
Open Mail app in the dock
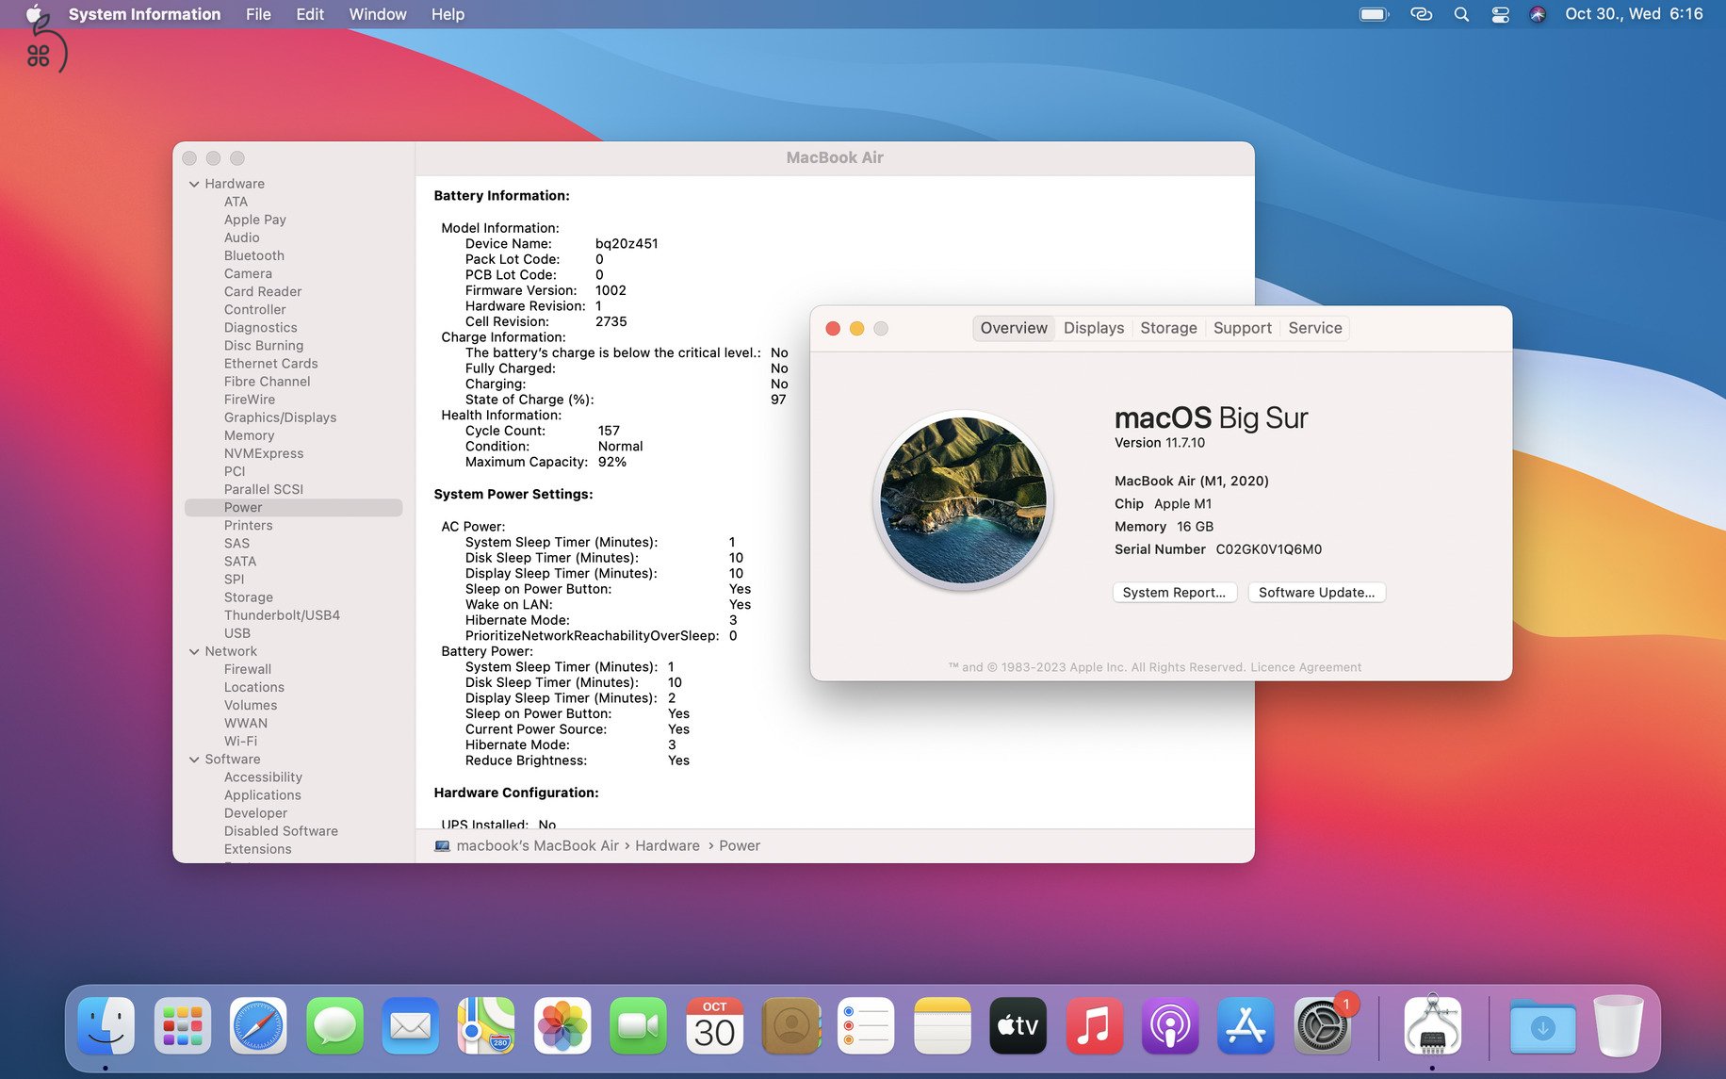point(411,1025)
